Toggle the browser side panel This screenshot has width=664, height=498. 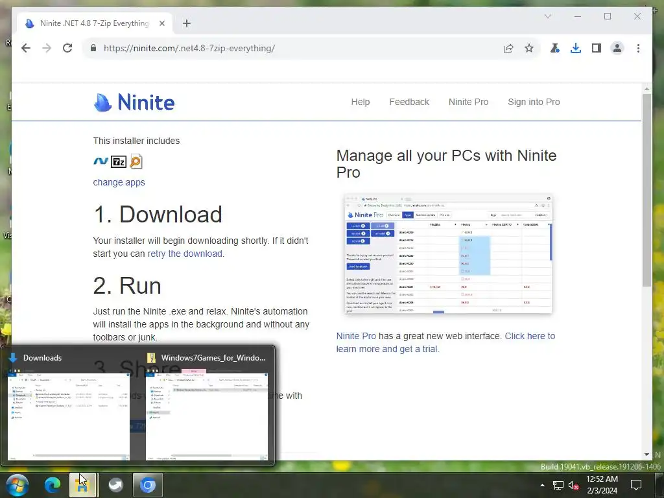point(597,48)
